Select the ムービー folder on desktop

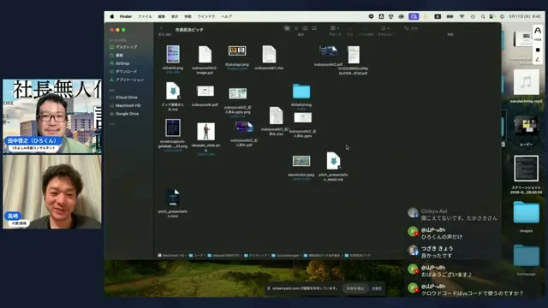click(526, 130)
